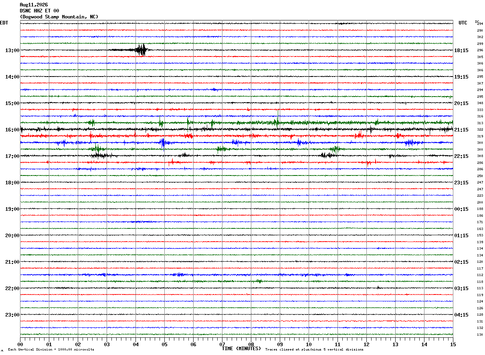The width and height of the screenshot is (485, 355).
Task: Click the 10 minute tick label
Action: click(309, 344)
